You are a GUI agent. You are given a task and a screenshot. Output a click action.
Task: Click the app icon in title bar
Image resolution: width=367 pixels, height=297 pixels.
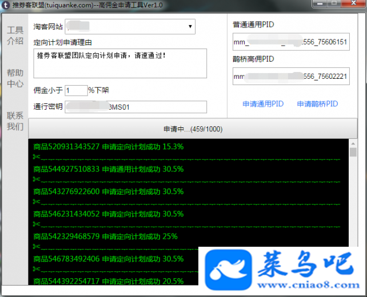(5, 5)
